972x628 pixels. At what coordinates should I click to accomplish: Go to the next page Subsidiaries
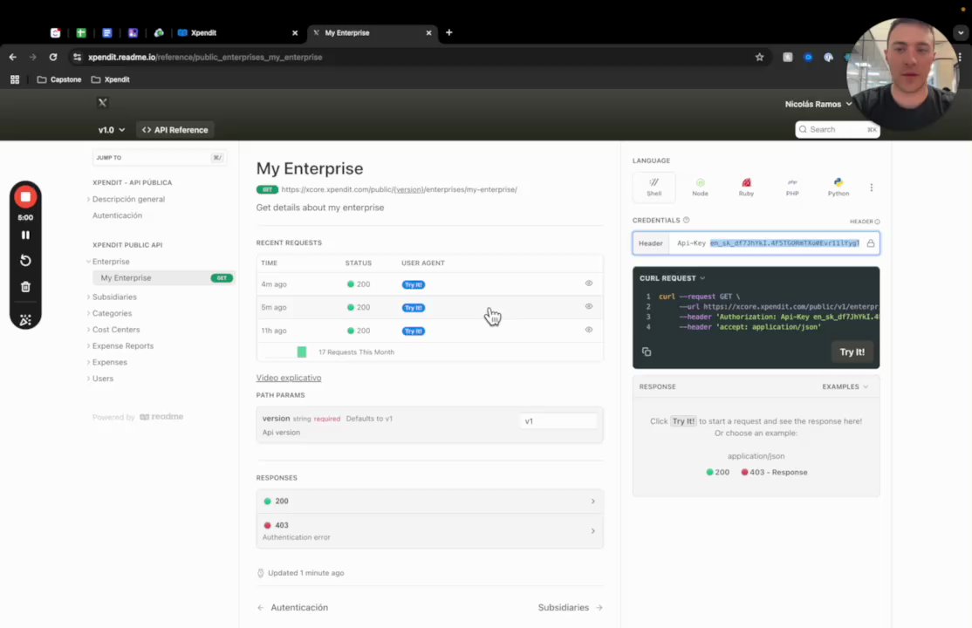pyautogui.click(x=571, y=608)
